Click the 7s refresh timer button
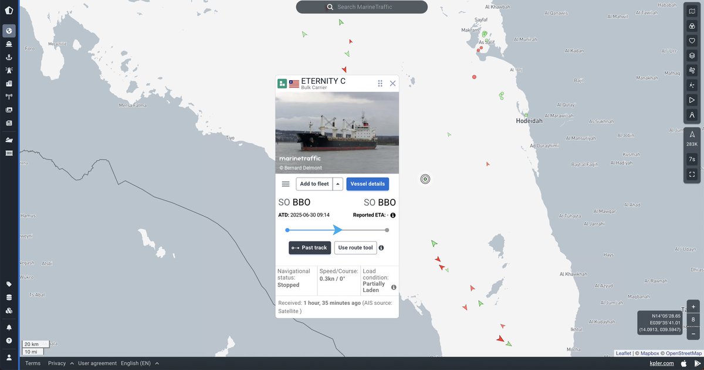The width and height of the screenshot is (704, 370). [692, 159]
